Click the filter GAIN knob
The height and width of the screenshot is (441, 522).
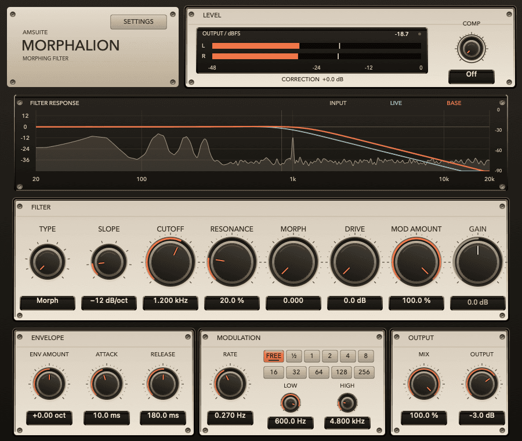(x=478, y=262)
